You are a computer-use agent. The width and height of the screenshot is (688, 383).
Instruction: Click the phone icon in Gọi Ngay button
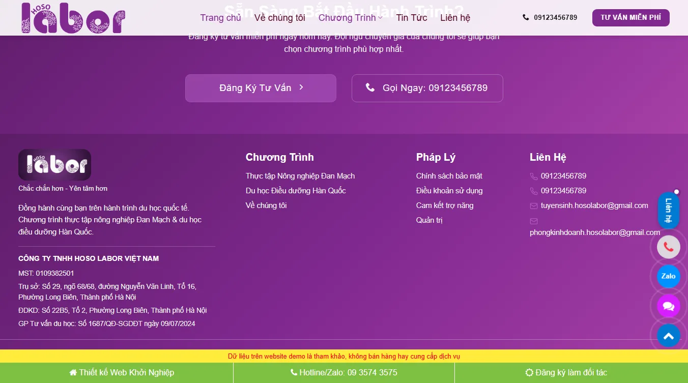pyautogui.click(x=370, y=87)
